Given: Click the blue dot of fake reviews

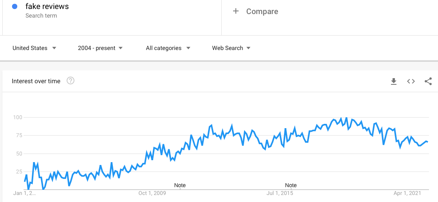Looking at the screenshot, I should [x=15, y=6].
